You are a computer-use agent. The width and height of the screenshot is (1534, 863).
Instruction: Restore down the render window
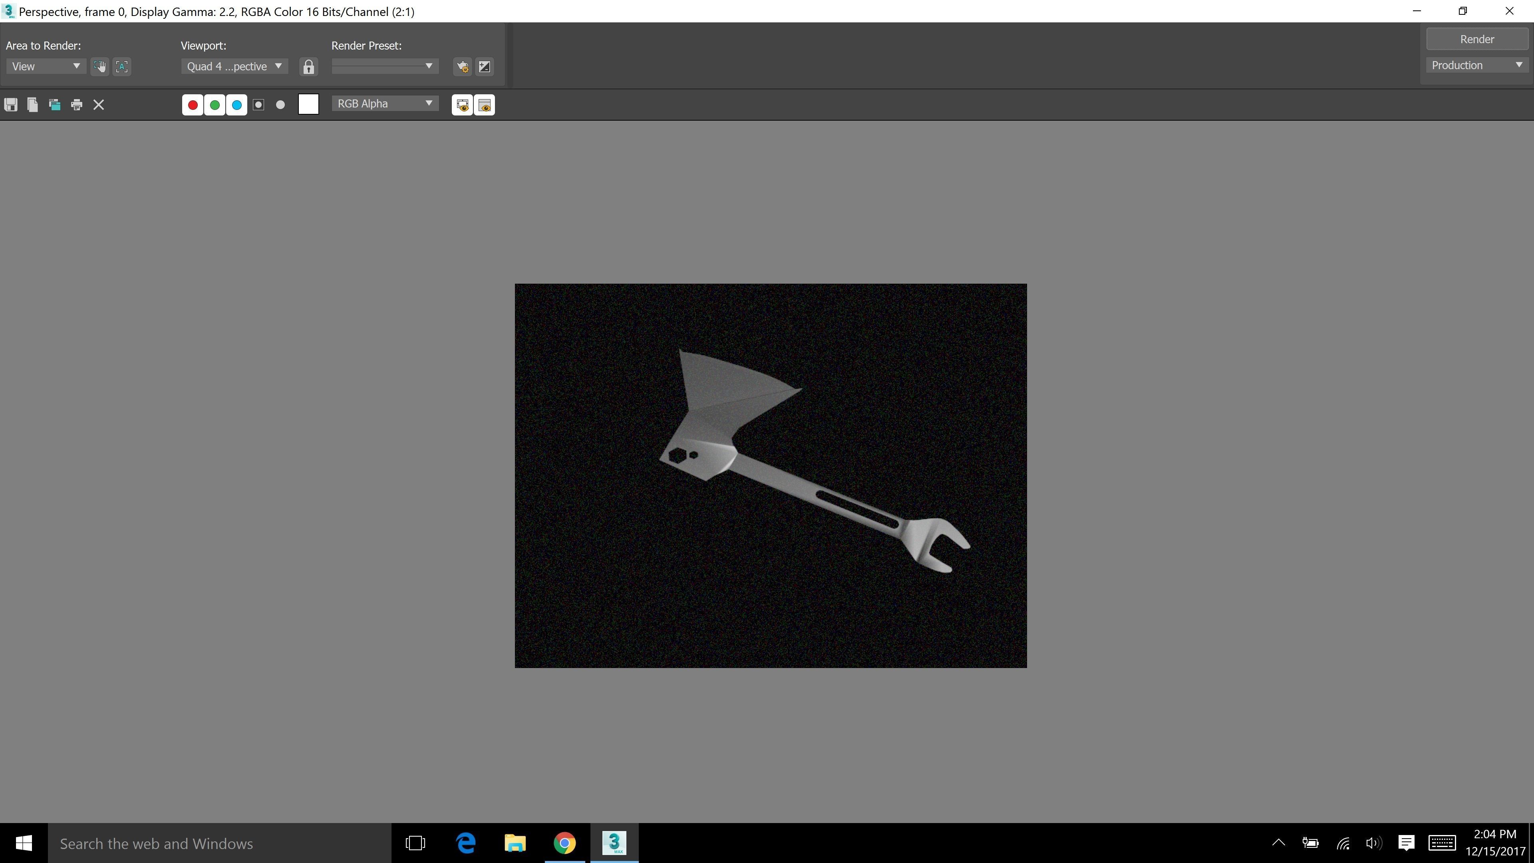[1462, 11]
